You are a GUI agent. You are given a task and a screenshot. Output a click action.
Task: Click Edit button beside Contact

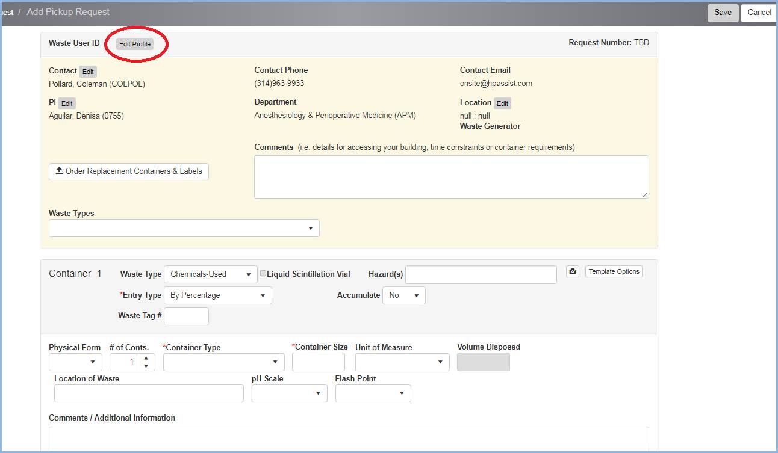tap(88, 72)
